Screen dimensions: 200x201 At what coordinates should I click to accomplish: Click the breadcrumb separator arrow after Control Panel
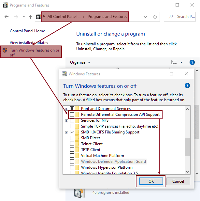(84, 17)
